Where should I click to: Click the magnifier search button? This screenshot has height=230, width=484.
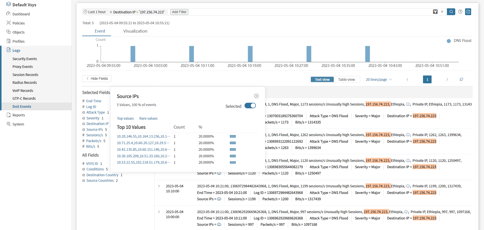pos(451,12)
